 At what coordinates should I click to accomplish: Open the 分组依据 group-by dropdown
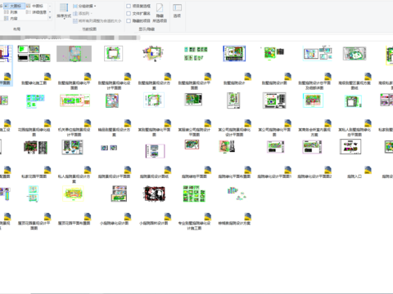pos(84,6)
